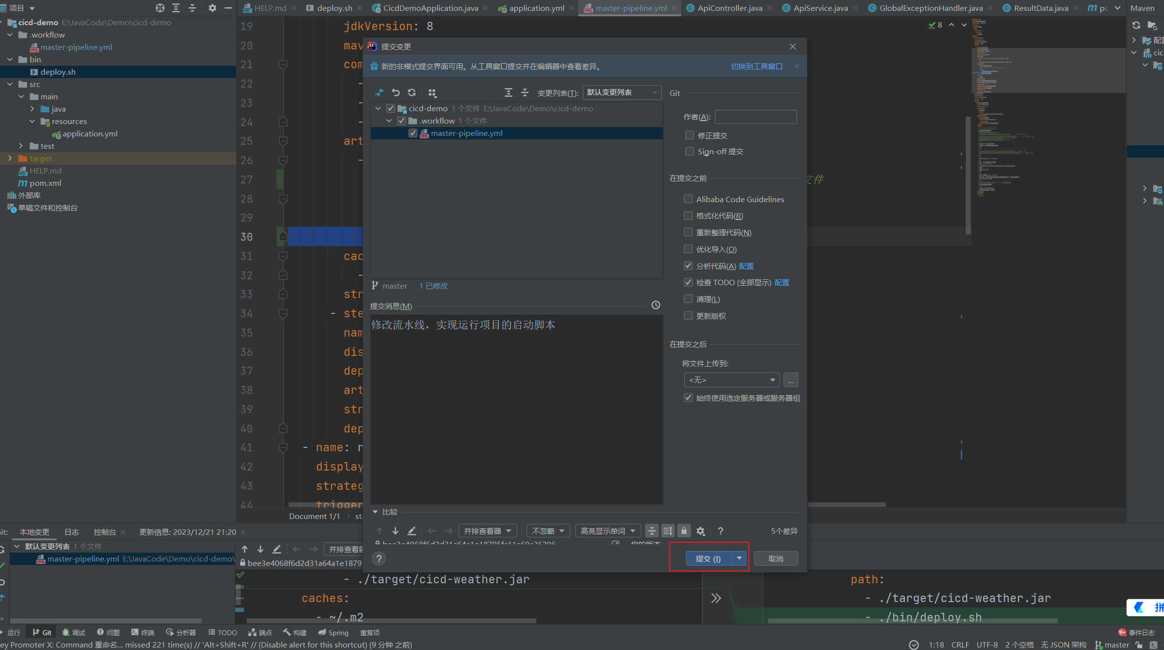
Task: Open commit button dropdown arrow
Action: 739,559
